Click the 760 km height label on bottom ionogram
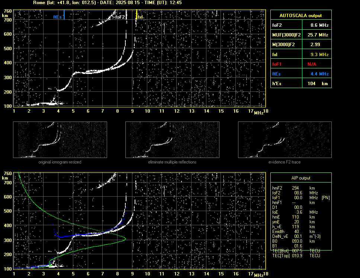 (x=7, y=174)
